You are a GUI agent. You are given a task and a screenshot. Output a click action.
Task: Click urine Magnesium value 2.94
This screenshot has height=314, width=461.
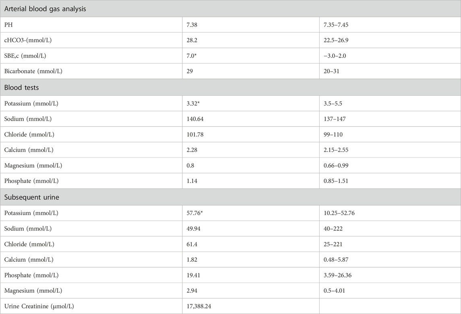tap(192, 291)
